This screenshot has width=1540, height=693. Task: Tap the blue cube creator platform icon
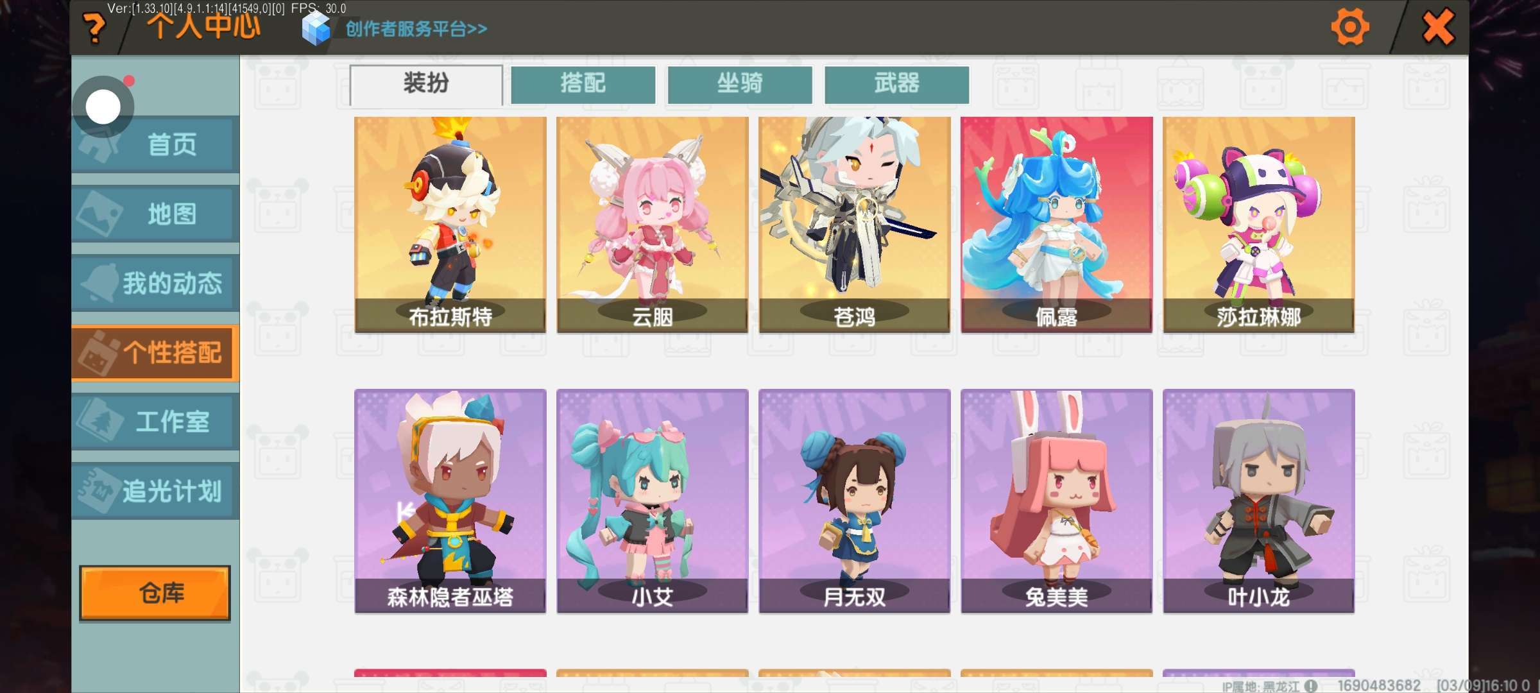click(x=316, y=28)
